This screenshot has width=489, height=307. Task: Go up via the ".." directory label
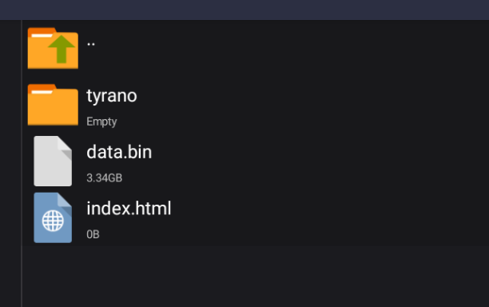tap(91, 44)
